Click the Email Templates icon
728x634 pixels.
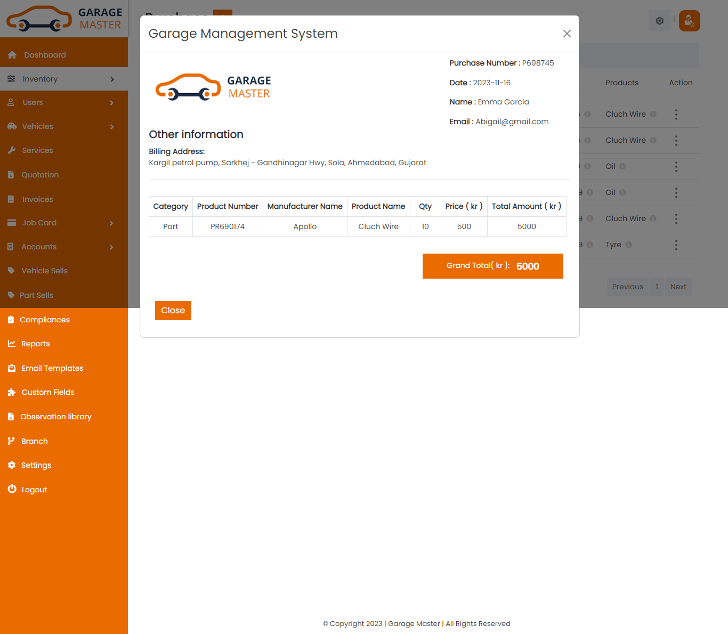point(12,368)
